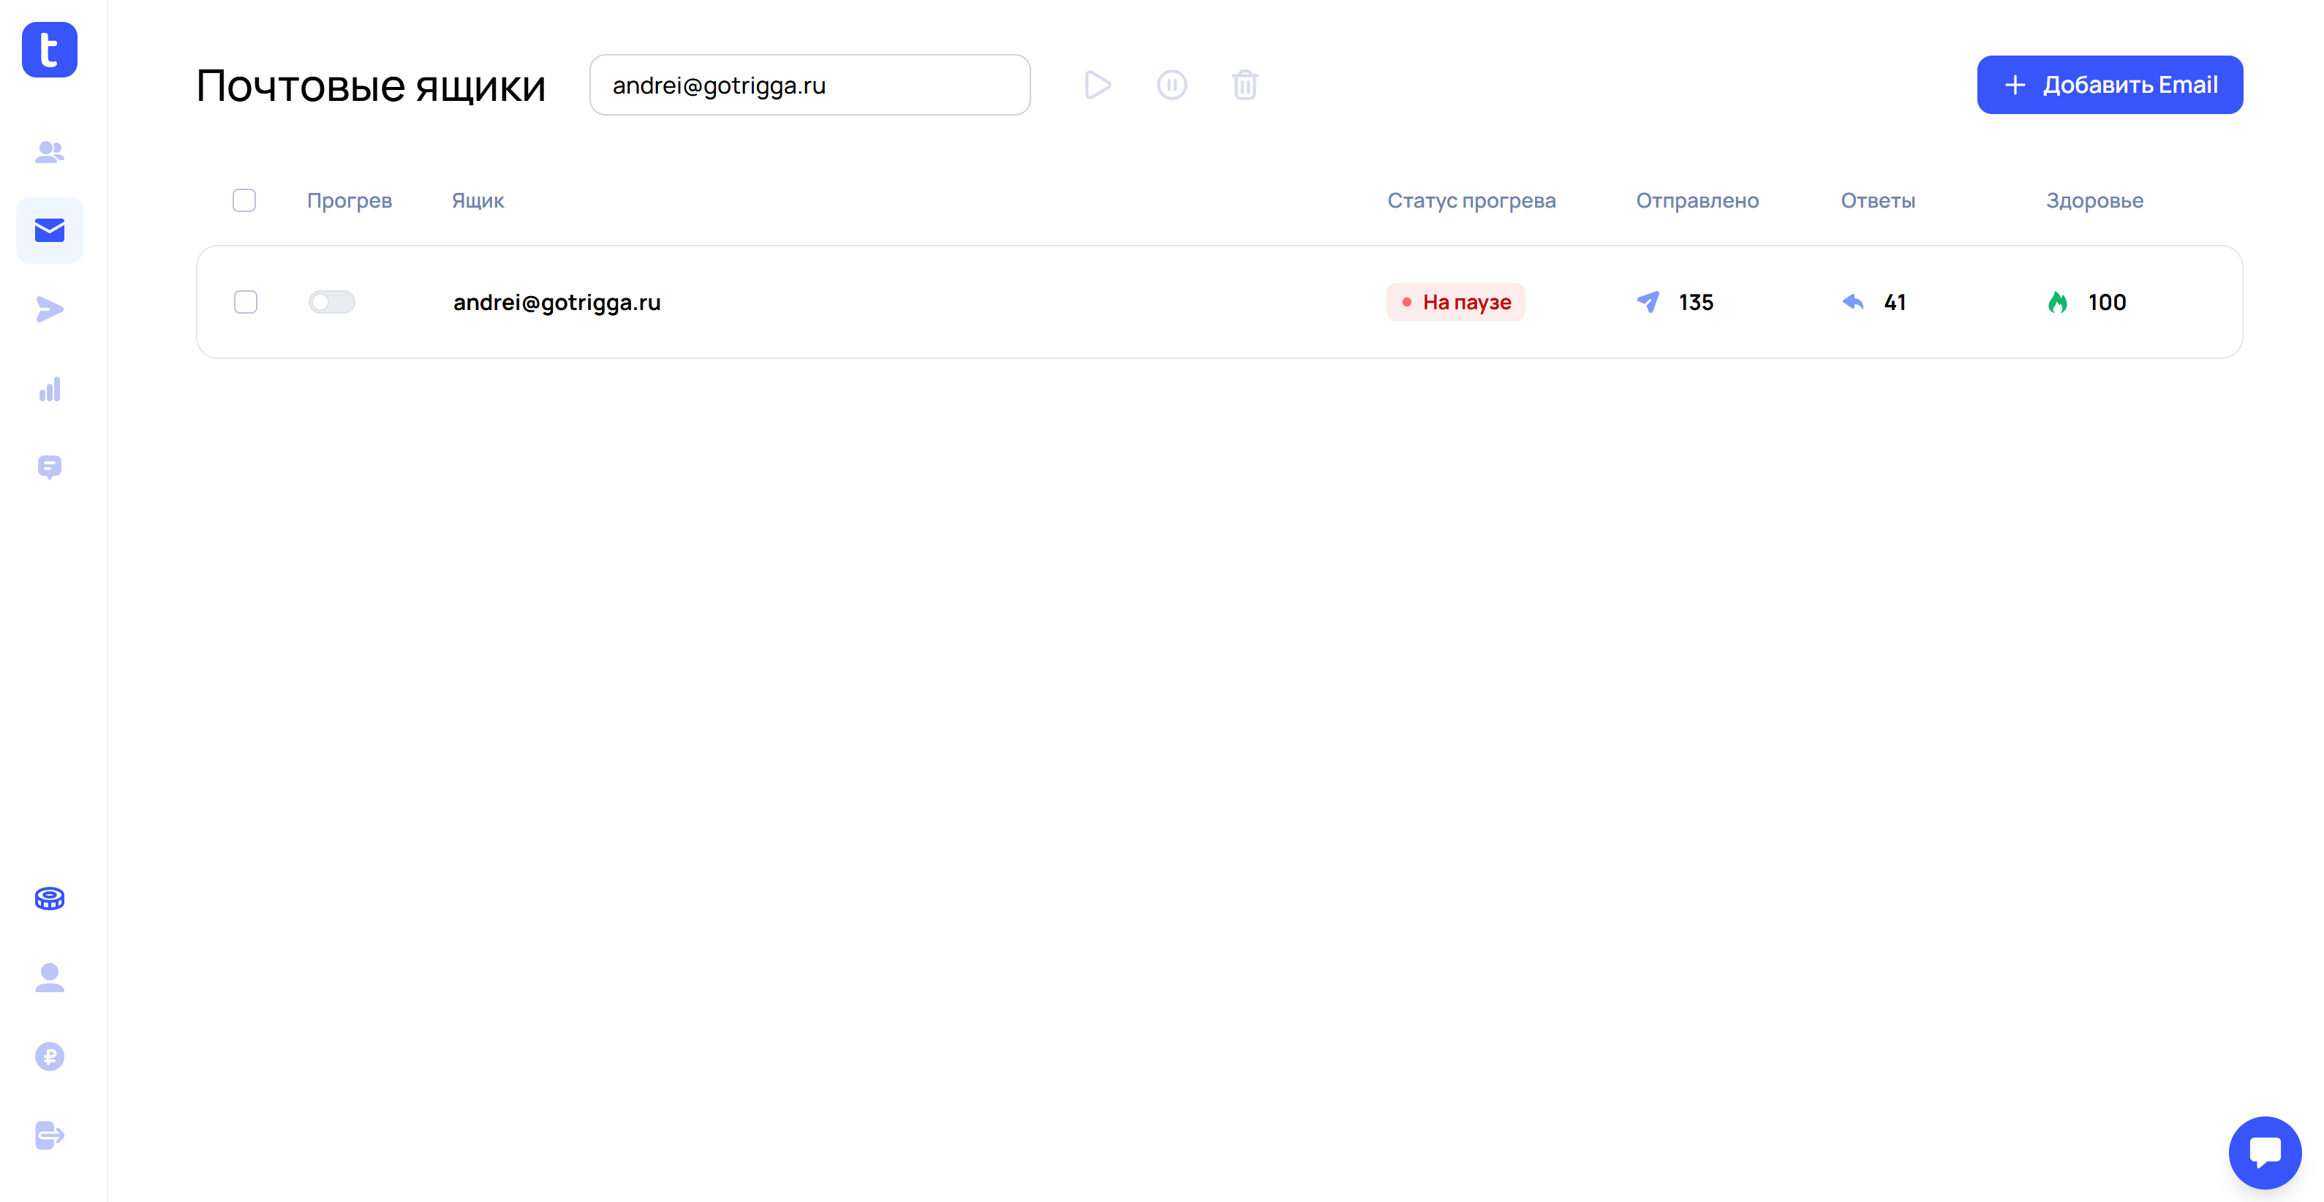Check the andrei@gotrigga.ru row checkbox
Image resolution: width=2324 pixels, height=1202 pixels.
click(x=246, y=302)
